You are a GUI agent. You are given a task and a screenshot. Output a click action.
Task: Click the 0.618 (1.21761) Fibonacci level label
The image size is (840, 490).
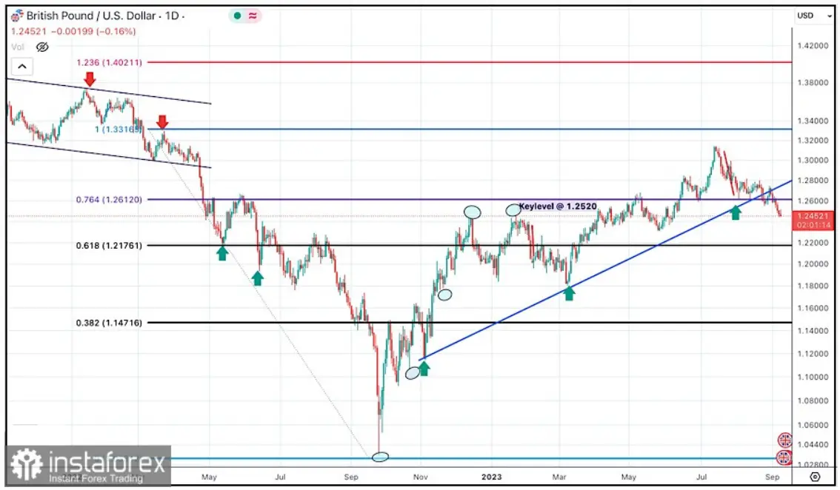pos(110,244)
